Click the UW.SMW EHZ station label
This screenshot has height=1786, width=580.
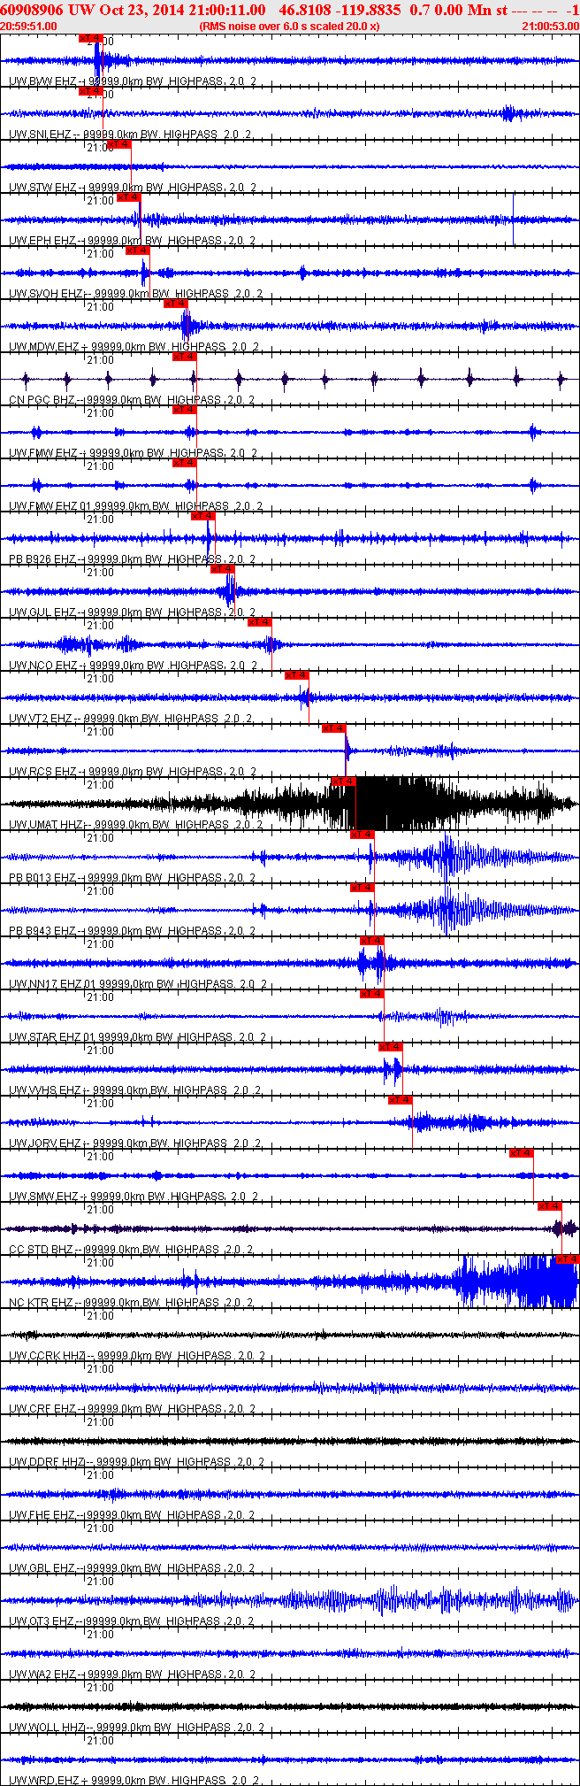[134, 1197]
